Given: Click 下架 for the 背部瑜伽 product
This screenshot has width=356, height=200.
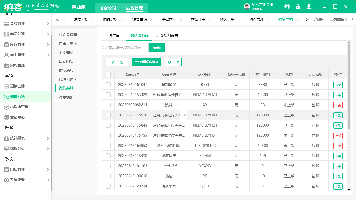Looking at the screenshot, I should [338, 85].
